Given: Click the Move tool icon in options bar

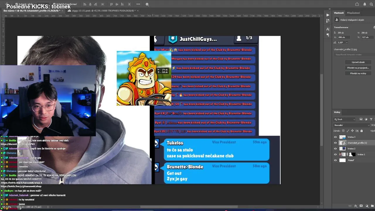Looking at the screenshot, I should point(6,4).
